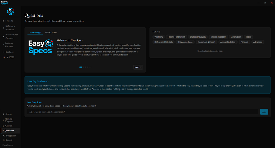Jump to the last walkthrough page dot
Image resolution: width=275 pixels, height=148 pixels.
pyautogui.click(x=91, y=67)
